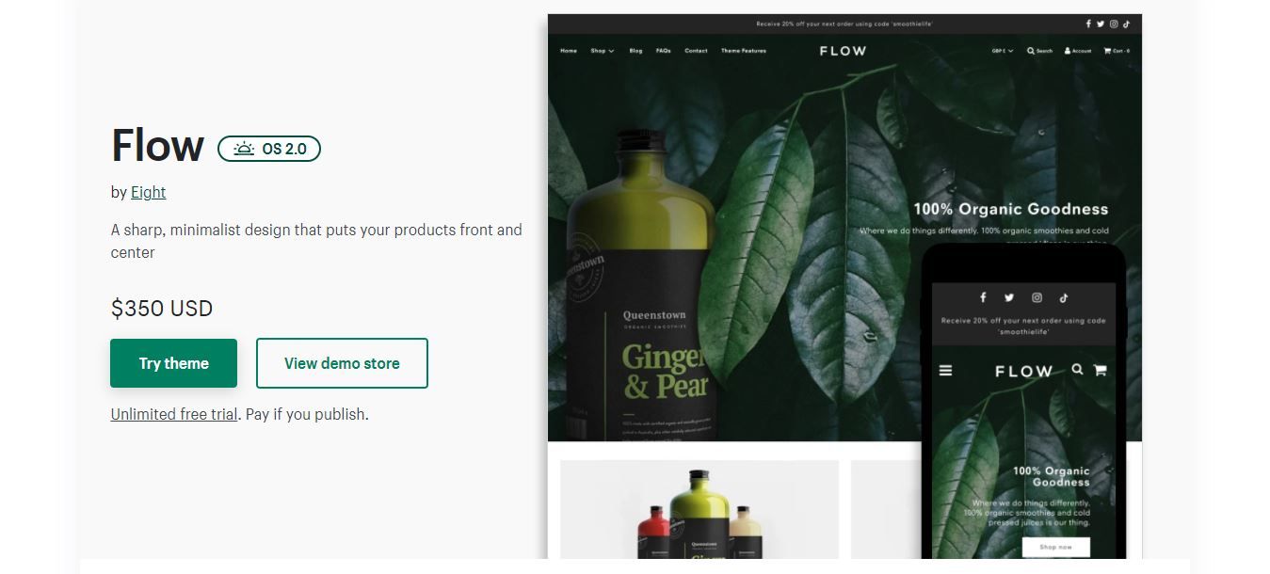Open the cart icon in mobile preview
The height and width of the screenshot is (574, 1270).
1100,371
